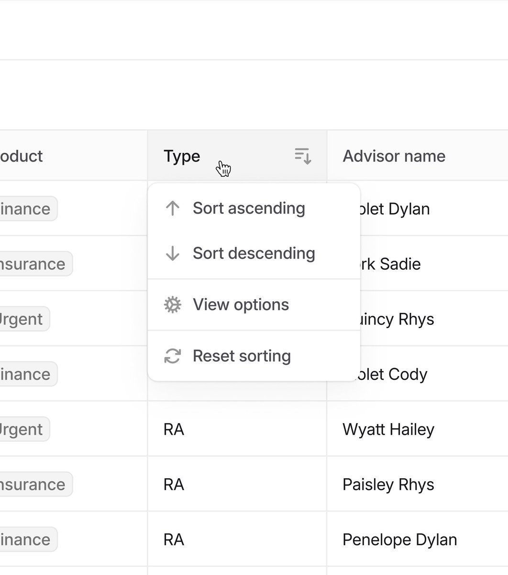Click the RA type cell in Wyatt Hailey's row

coord(237,429)
